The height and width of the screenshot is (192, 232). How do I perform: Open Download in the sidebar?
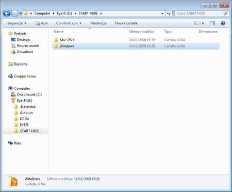coord(25,52)
